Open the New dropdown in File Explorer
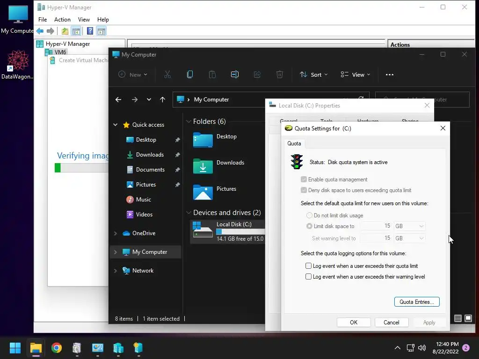Screen dimensions: 479x359 click(133, 74)
